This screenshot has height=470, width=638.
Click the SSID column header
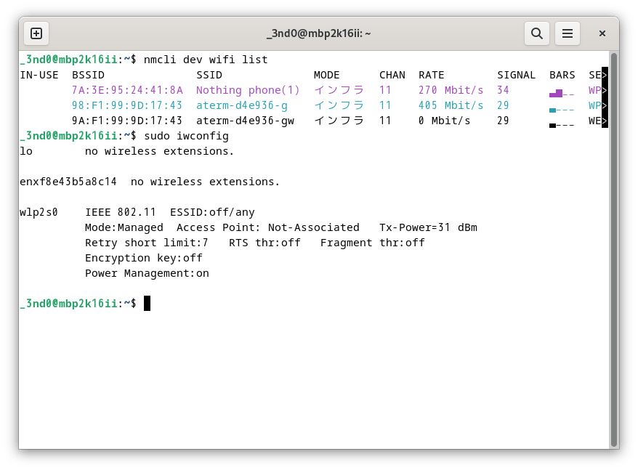[x=209, y=75]
